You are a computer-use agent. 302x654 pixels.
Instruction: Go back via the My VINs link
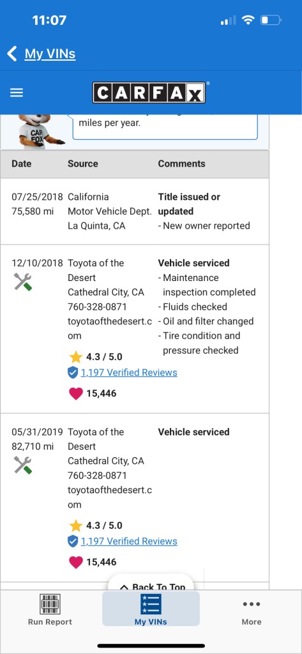coord(50,54)
